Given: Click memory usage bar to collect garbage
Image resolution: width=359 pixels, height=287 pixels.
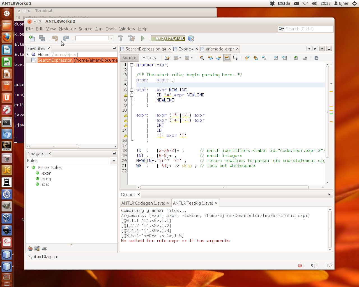Looking at the screenshot, I should [x=168, y=38].
